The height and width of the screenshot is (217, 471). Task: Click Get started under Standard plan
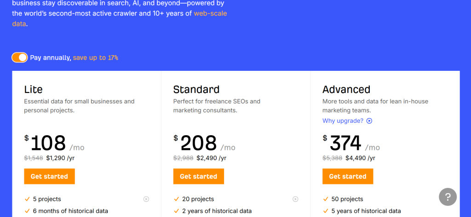[198, 177]
